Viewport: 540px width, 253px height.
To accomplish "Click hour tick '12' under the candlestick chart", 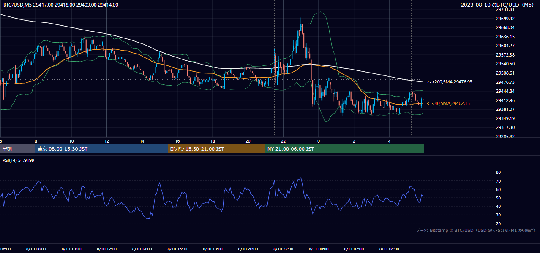I will 106,141.
